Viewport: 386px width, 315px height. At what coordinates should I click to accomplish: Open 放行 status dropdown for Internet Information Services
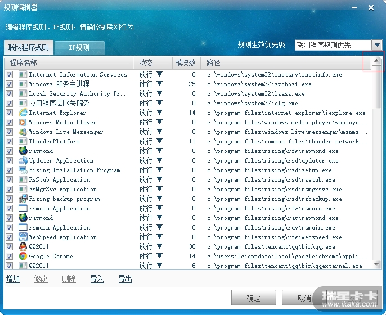click(x=160, y=74)
